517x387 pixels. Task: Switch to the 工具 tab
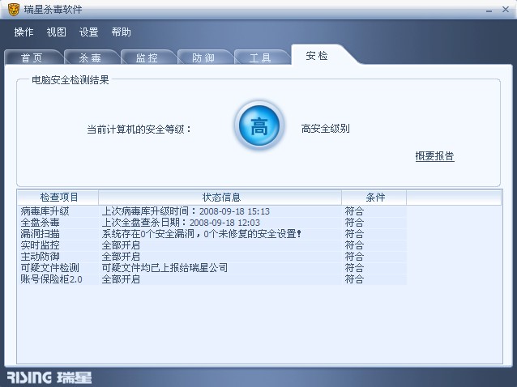tap(260, 57)
